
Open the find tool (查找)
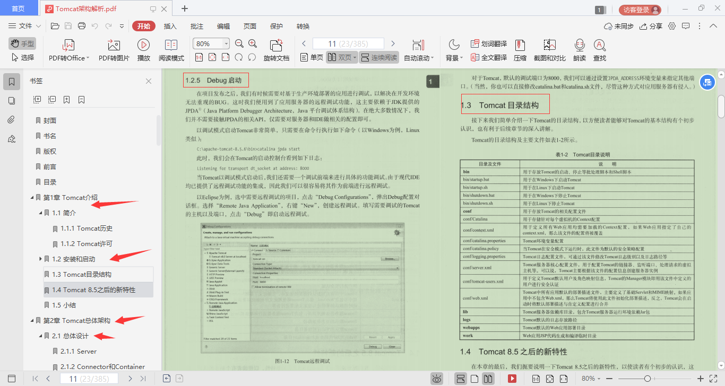click(x=600, y=49)
